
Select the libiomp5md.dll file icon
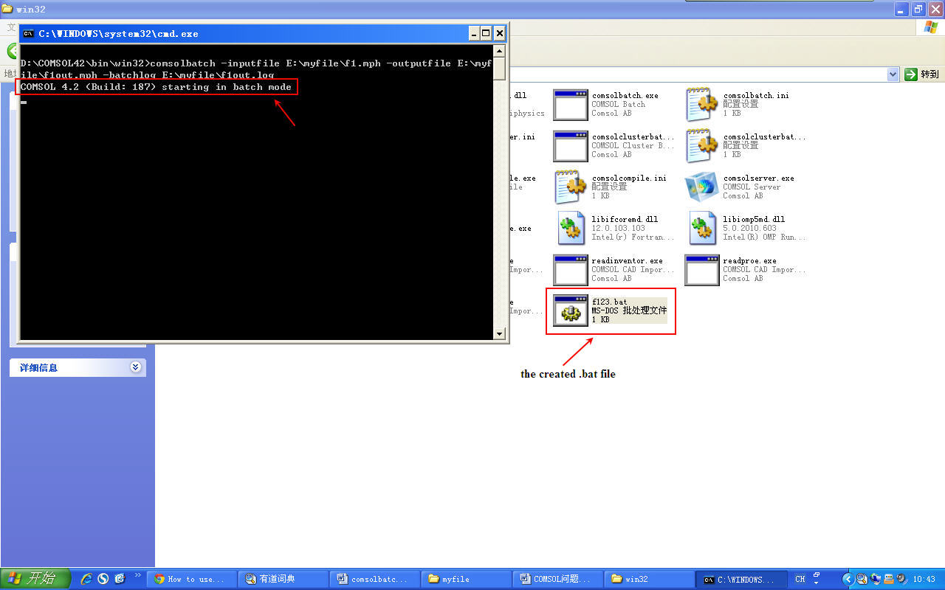coord(701,229)
